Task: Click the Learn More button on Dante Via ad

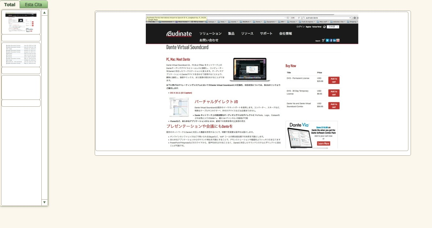Action: point(324,143)
